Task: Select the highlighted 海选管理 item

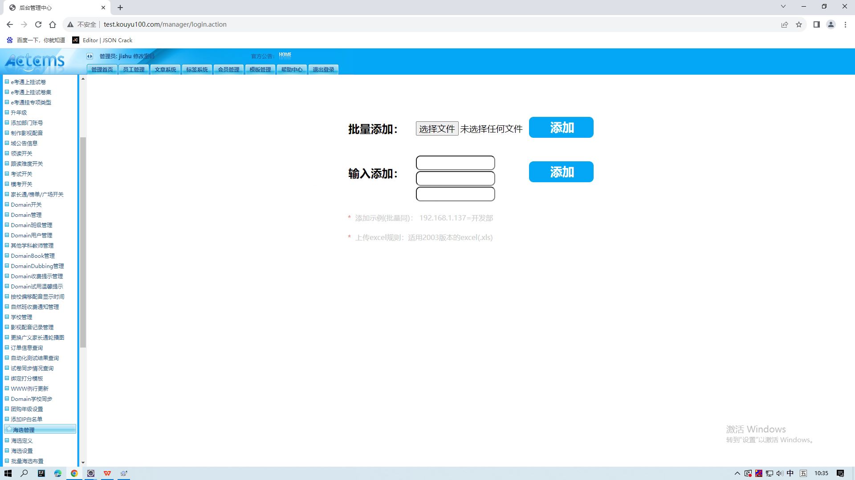Action: (40, 429)
